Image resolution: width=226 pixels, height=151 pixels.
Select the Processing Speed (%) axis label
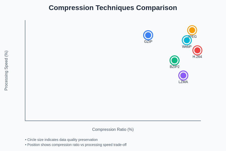coord(6,70)
